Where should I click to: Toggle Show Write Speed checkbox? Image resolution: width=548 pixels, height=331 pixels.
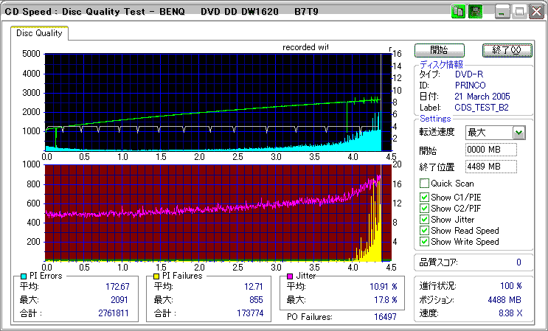point(424,242)
